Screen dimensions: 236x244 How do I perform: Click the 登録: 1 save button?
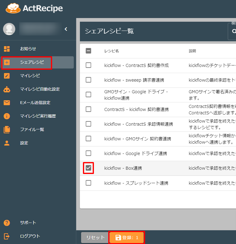click(127, 238)
